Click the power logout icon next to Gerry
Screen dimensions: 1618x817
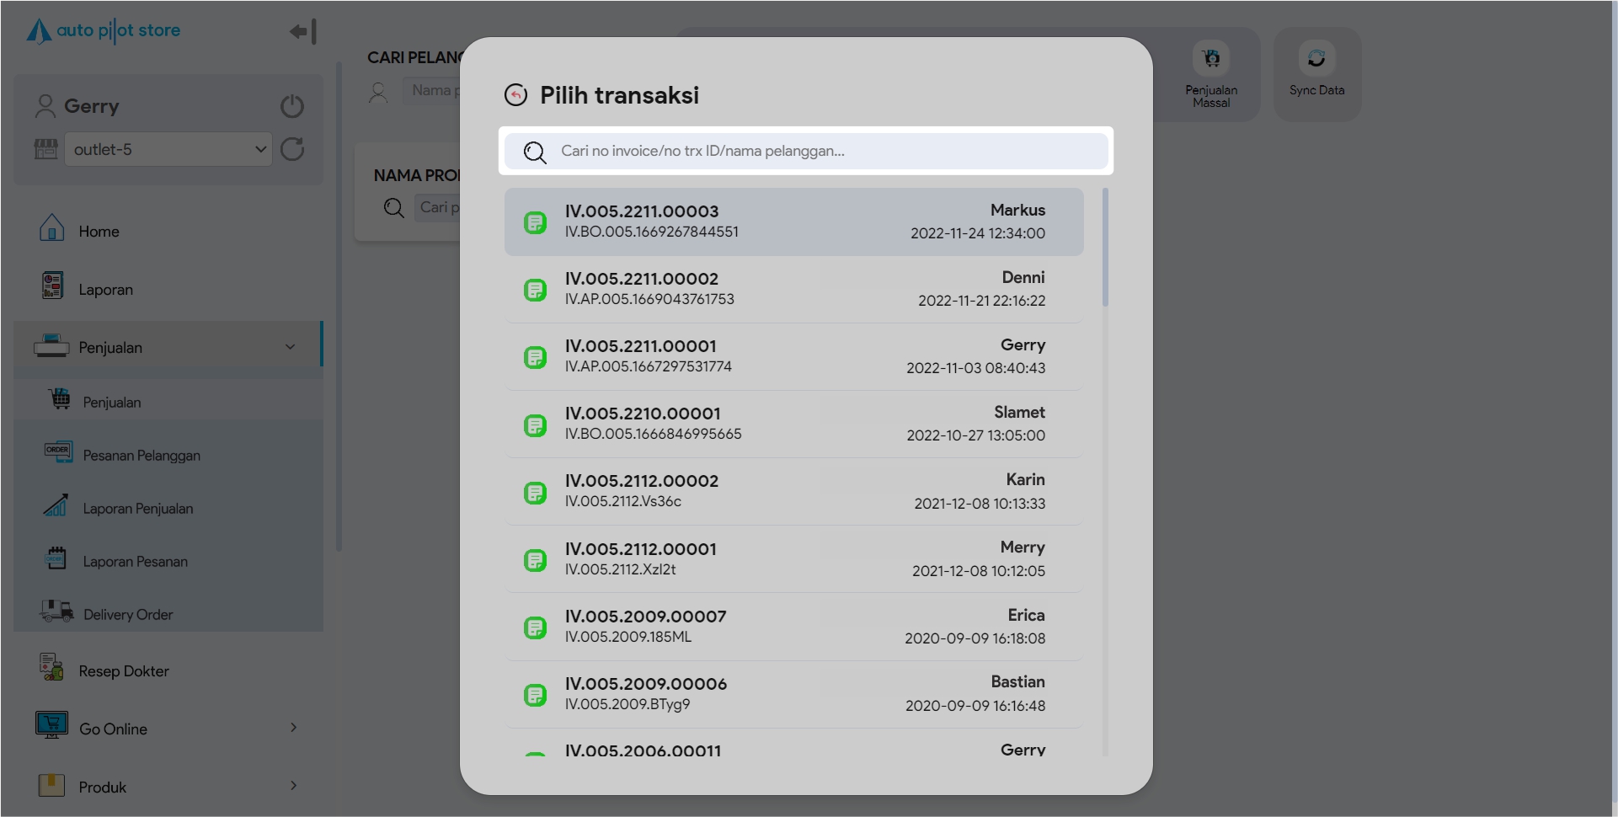coord(291,107)
